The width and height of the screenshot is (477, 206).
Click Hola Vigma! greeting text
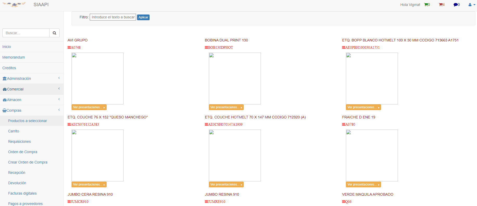point(410,5)
